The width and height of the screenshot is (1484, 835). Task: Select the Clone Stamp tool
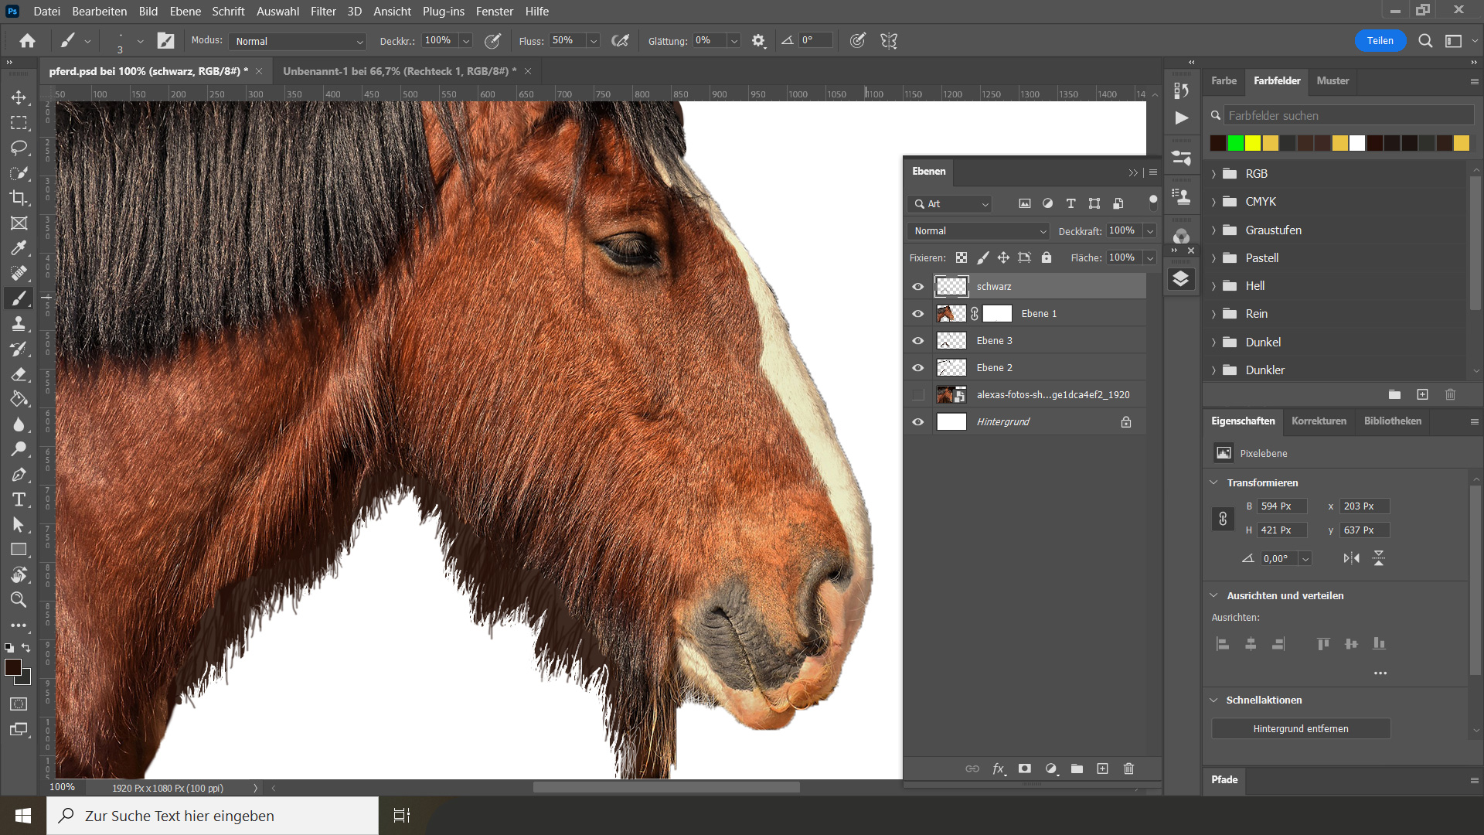(x=19, y=324)
